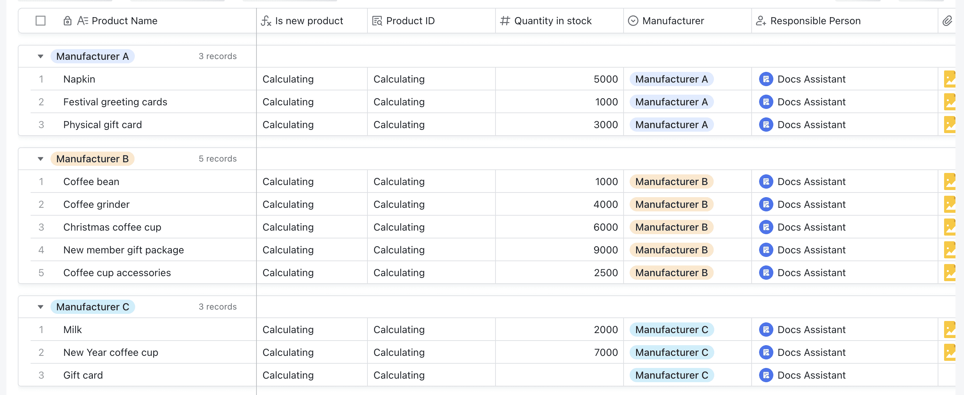Click the attachment paperclip column icon
The image size is (964, 395).
pyautogui.click(x=947, y=21)
